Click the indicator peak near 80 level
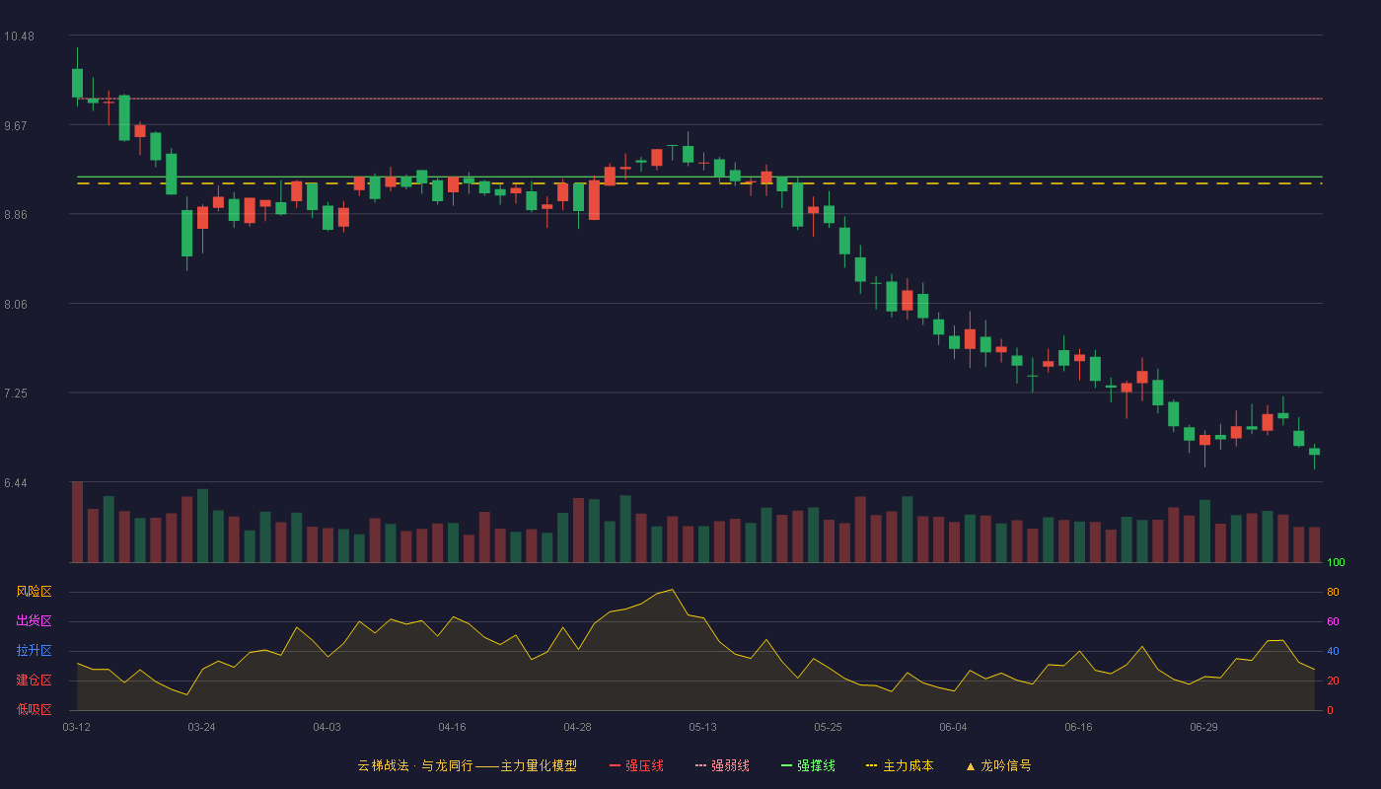The width and height of the screenshot is (1381, 789). tap(672, 590)
